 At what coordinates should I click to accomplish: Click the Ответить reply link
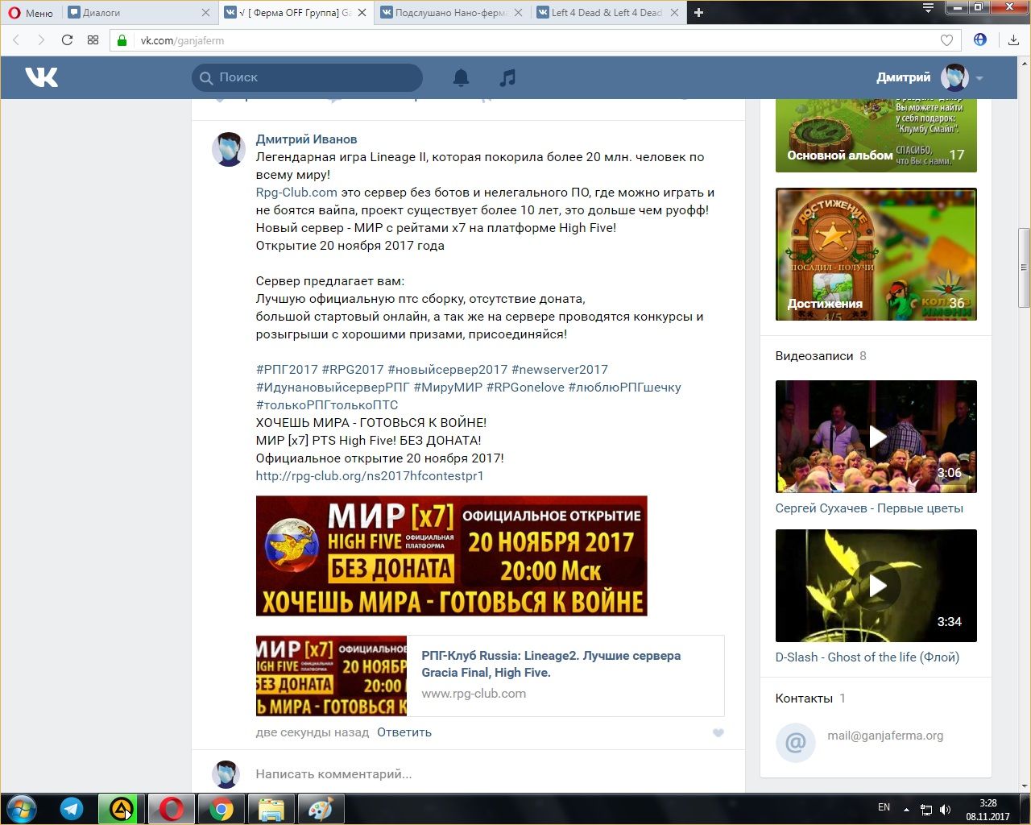click(404, 732)
